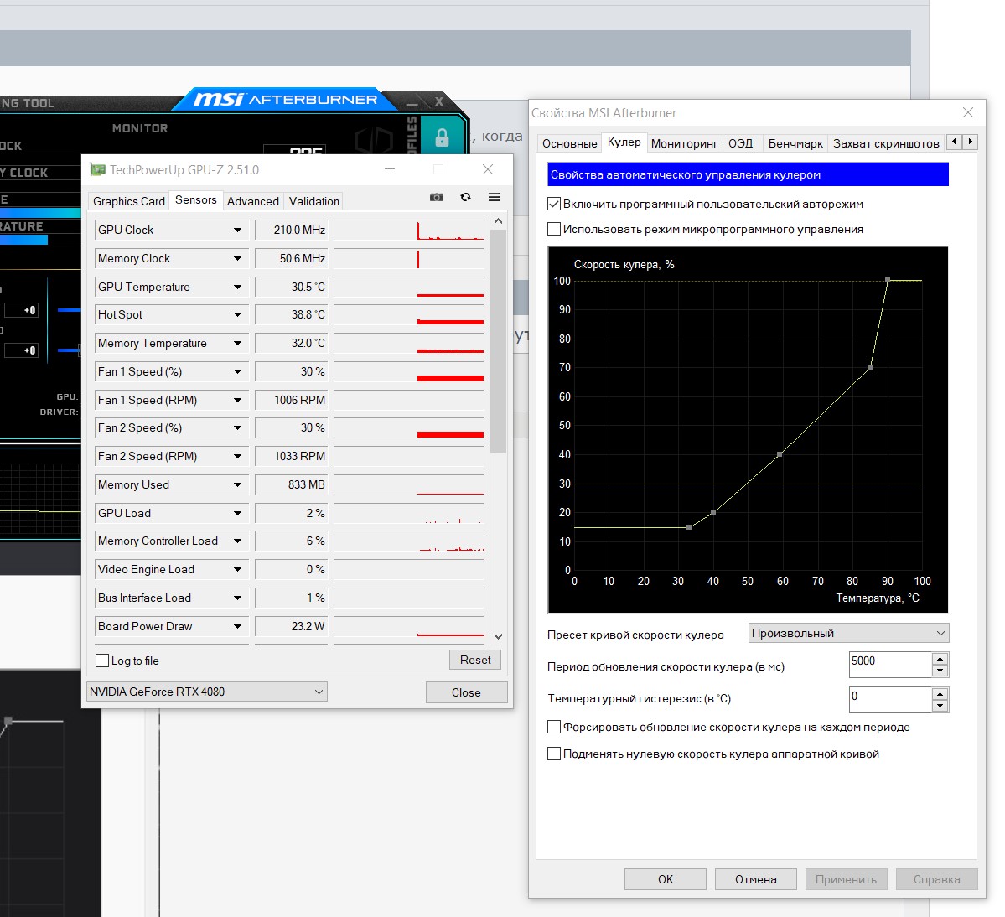Expand Memory Clock sensor dropdown
Screen dimensions: 1005x917
pyautogui.click(x=238, y=259)
